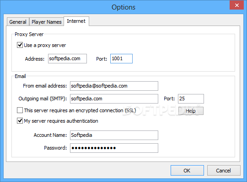
Task: Click the 'Email' group label
Action: (x=20, y=76)
